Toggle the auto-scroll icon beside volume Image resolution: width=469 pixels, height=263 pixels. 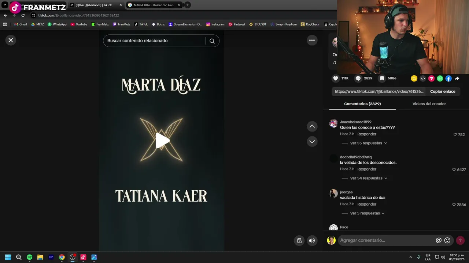(299, 240)
